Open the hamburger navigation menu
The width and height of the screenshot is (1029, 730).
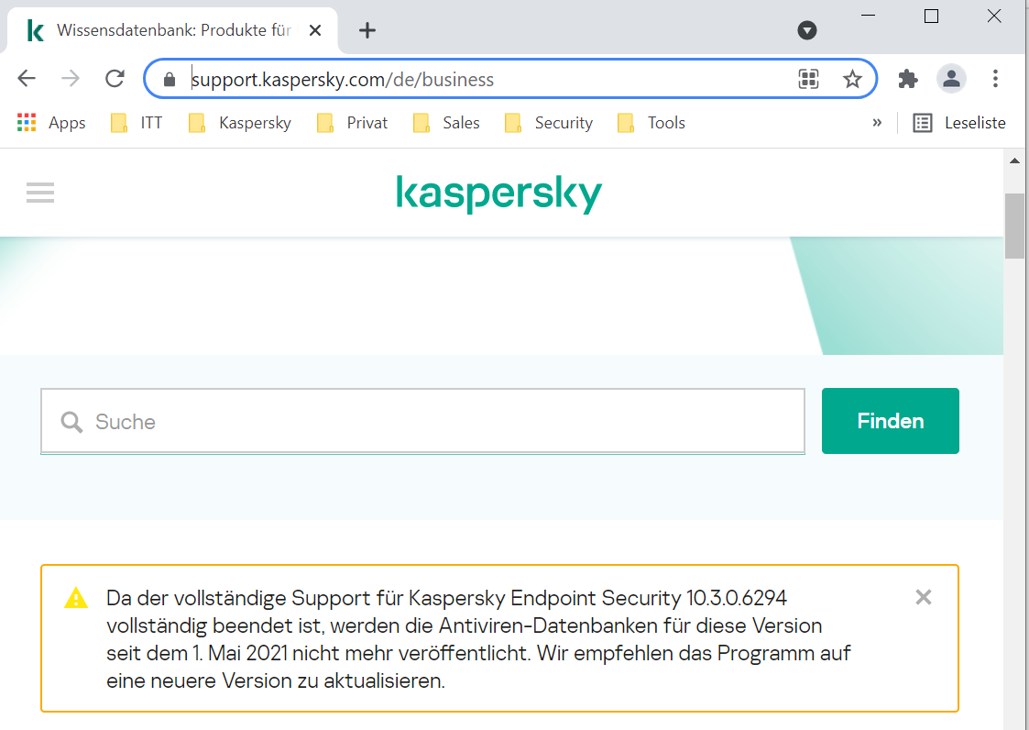(x=40, y=193)
